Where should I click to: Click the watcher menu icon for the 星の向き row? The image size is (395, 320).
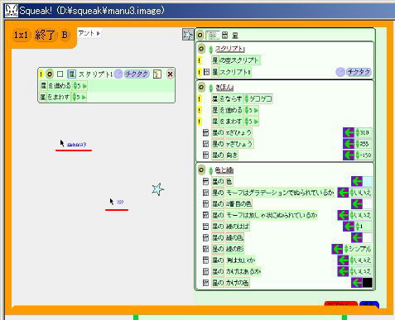(x=205, y=155)
